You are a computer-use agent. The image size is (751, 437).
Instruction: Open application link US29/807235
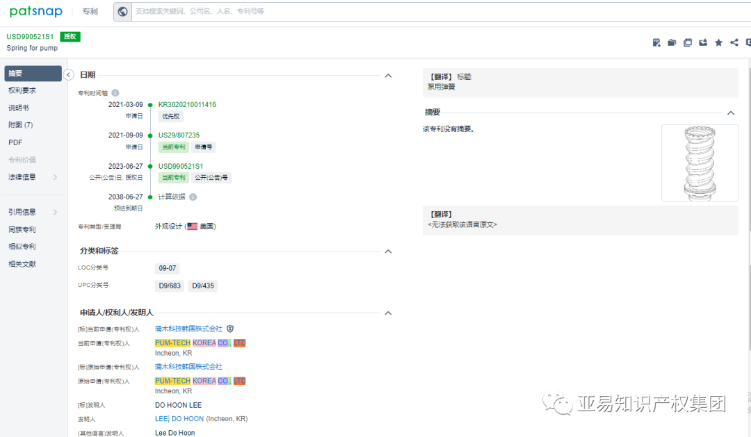pos(179,135)
